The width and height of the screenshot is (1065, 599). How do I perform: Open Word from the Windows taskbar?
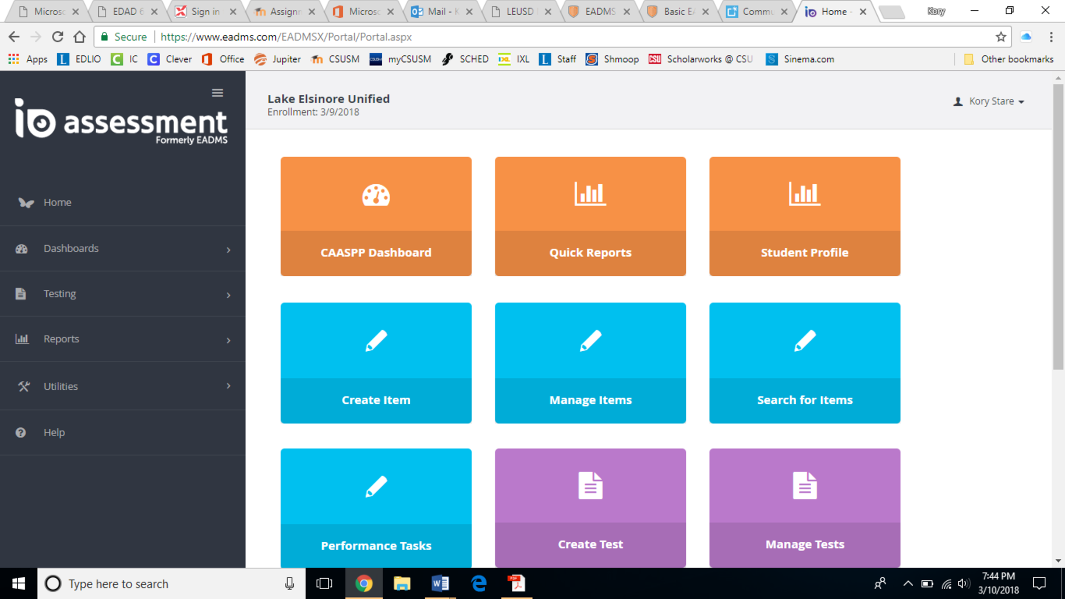point(440,583)
